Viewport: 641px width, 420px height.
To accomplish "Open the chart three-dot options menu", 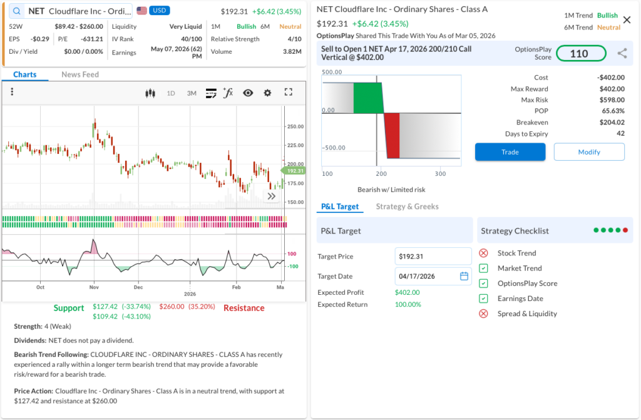I will pyautogui.click(x=12, y=93).
